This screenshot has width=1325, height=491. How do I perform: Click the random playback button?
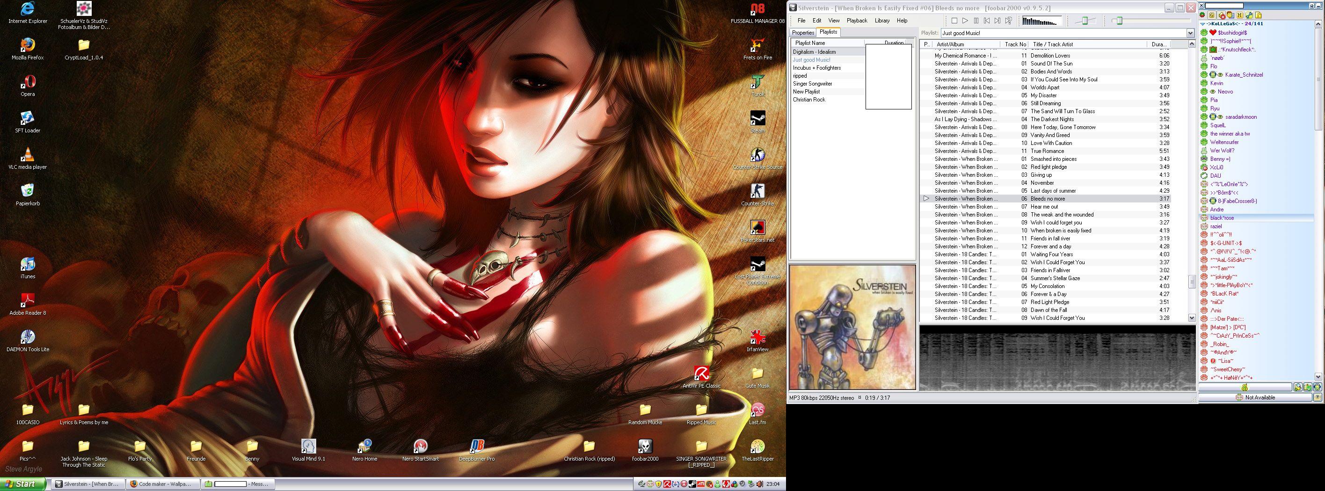(1009, 21)
